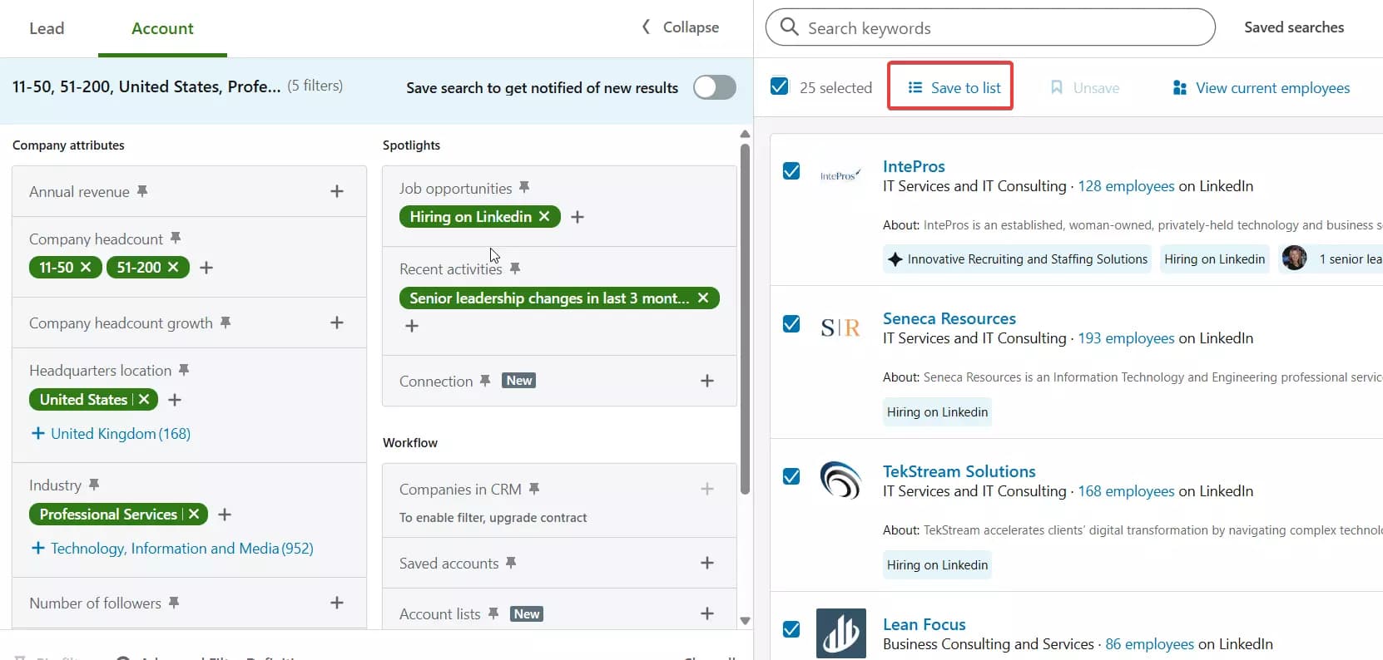Click the filter panel scrollbar down arrow
The width and height of the screenshot is (1383, 660).
coord(745,620)
